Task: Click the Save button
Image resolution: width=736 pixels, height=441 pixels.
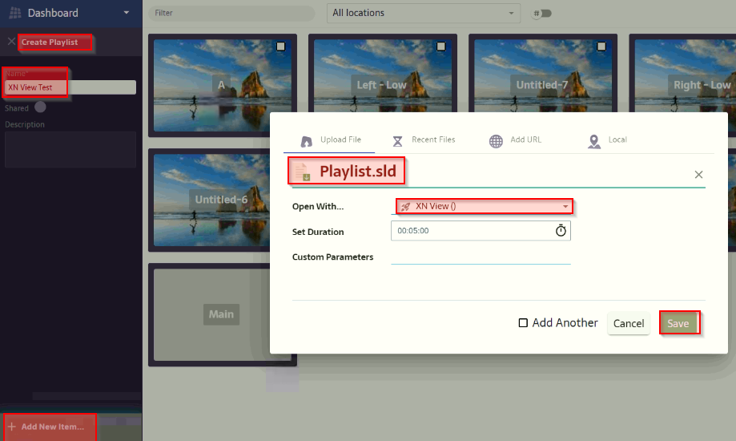Action: tap(678, 323)
